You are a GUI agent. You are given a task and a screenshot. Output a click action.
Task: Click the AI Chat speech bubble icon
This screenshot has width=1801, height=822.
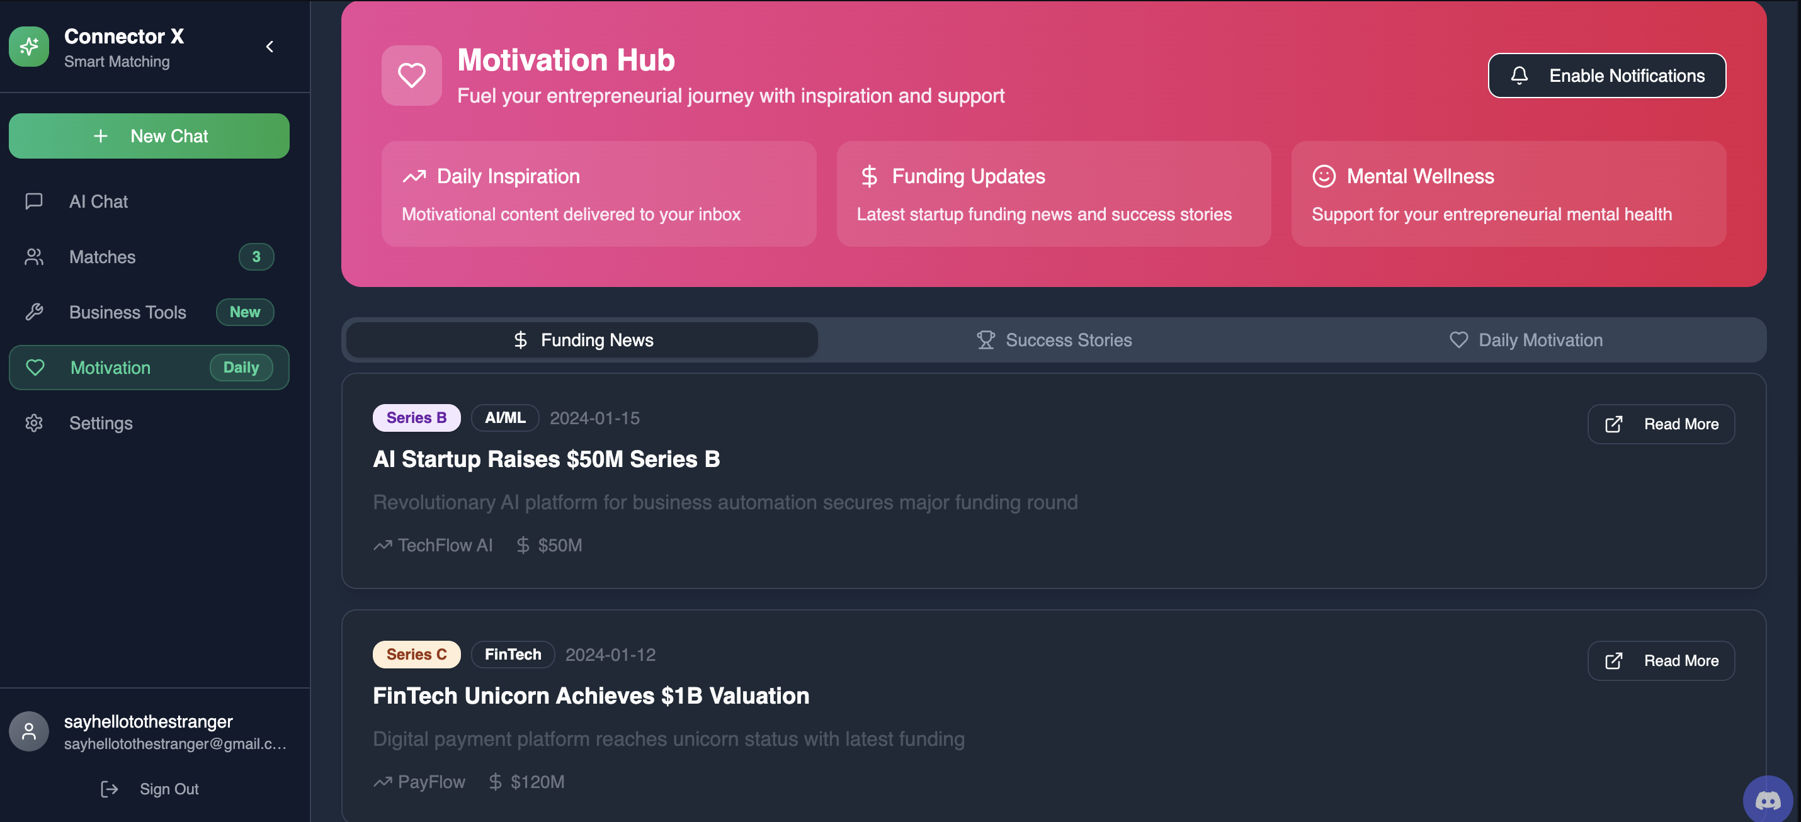33,201
